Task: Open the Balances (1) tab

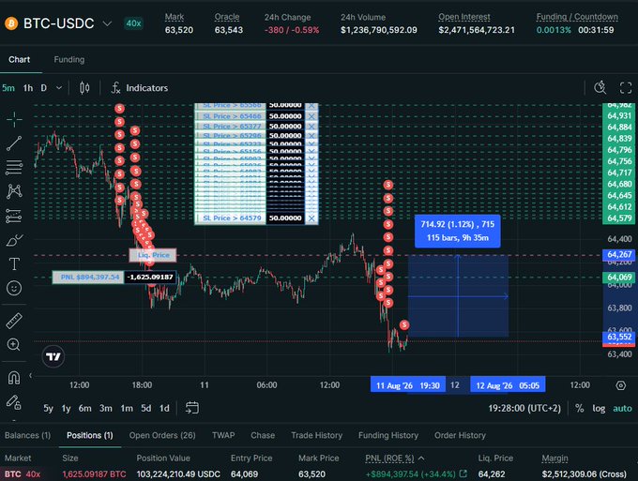Action: pos(27,435)
